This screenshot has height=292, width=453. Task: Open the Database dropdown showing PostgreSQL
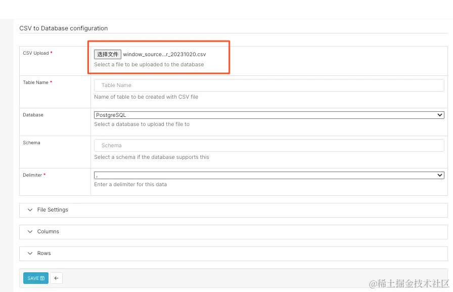(x=269, y=115)
